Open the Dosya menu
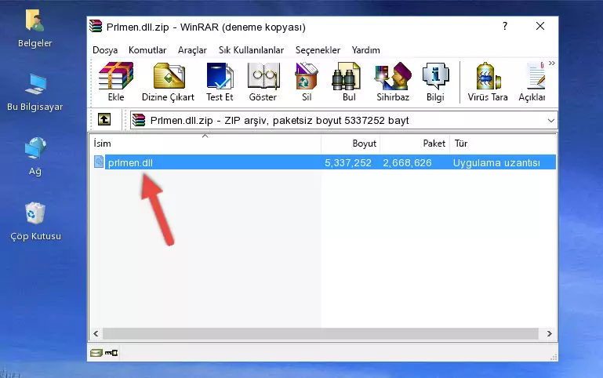Screen dimensions: 603x378 (105, 50)
